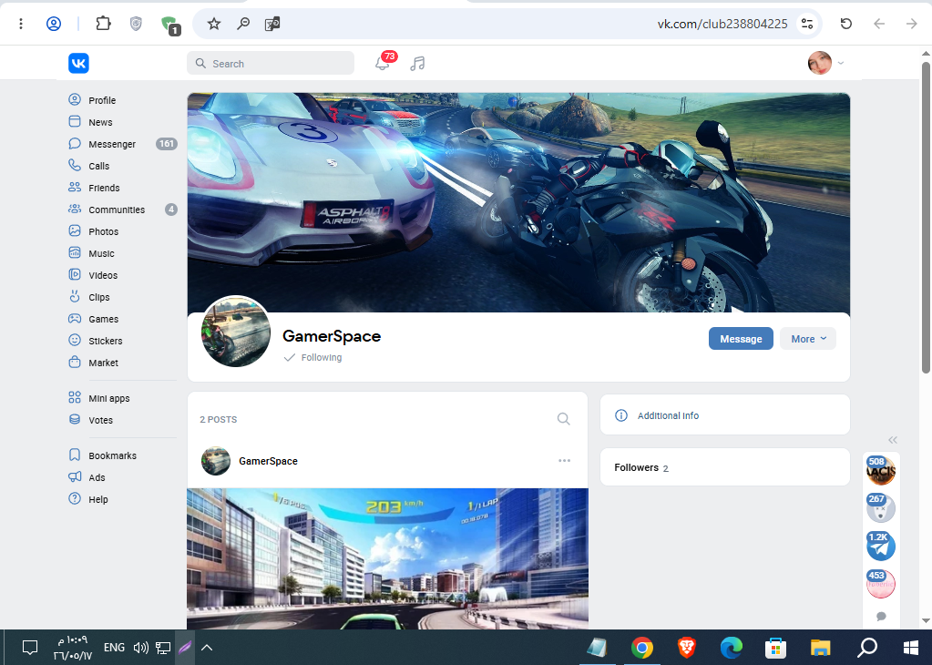Image resolution: width=932 pixels, height=665 pixels.
Task: Open the music note icon in header
Action: point(417,64)
